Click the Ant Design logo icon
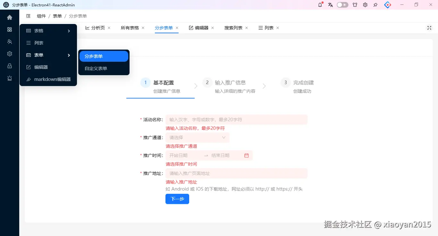The width and height of the screenshot is (438, 236). pos(388,5)
